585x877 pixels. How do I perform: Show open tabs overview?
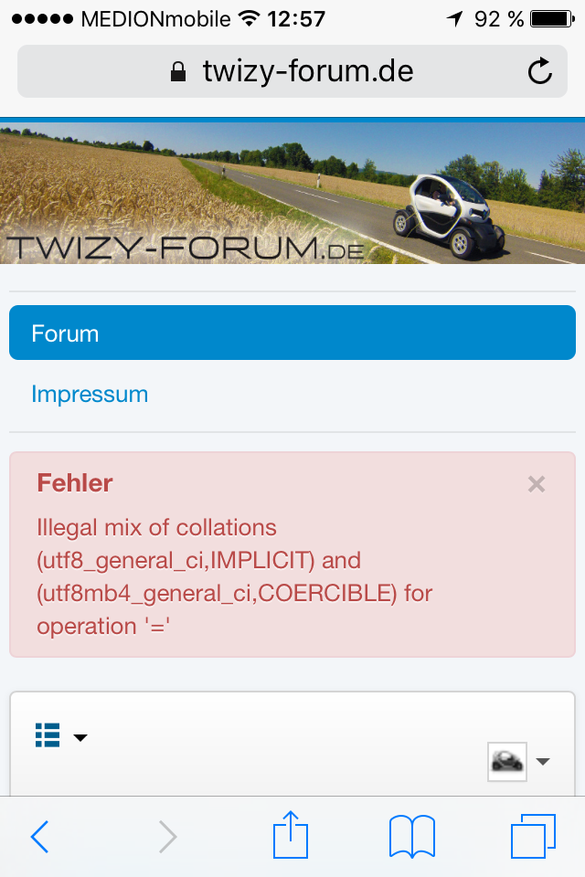click(x=533, y=836)
